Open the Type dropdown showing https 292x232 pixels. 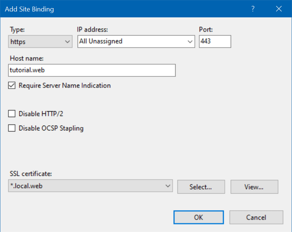tap(40, 42)
